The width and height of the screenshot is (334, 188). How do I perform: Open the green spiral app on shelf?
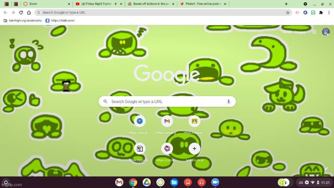click(160, 182)
